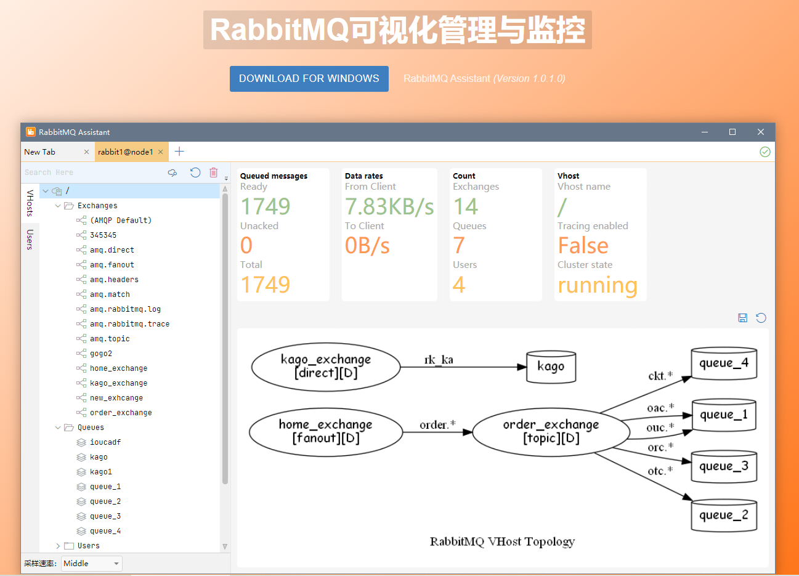799x576 pixels.
Task: Click the green connection status checkmark icon
Action: point(765,151)
